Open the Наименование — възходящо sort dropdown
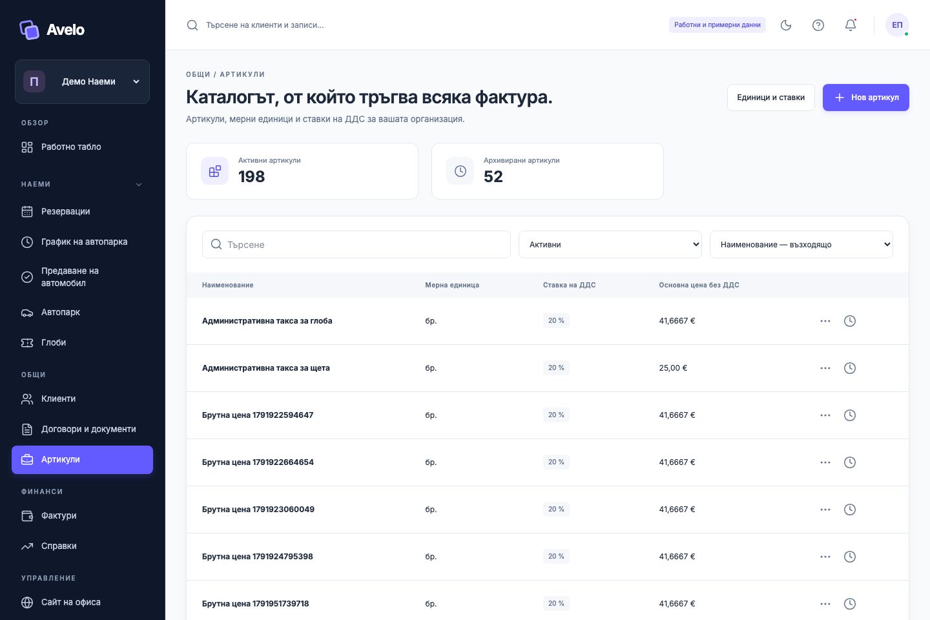This screenshot has width=930, height=620. click(801, 245)
